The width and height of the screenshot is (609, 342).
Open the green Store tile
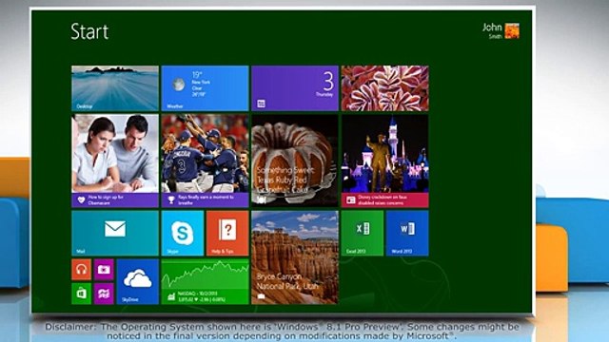click(81, 294)
